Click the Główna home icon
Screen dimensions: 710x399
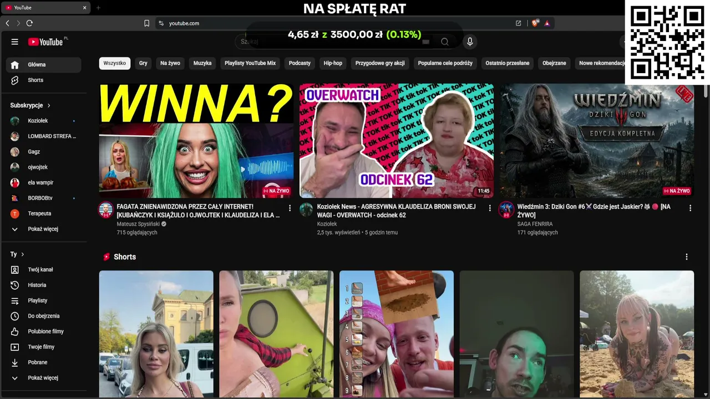(15, 65)
